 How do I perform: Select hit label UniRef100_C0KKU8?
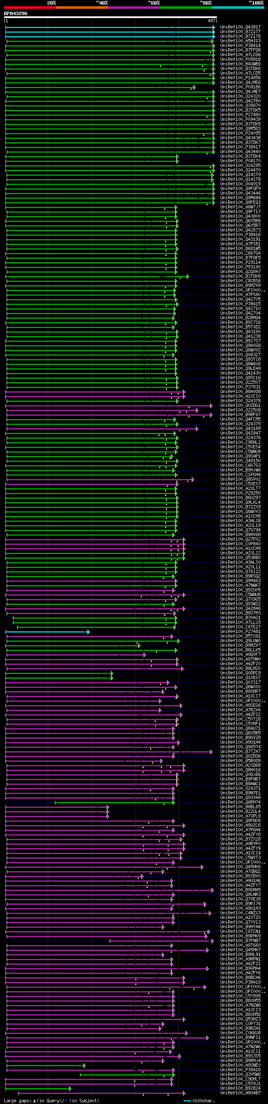click(241, 1033)
